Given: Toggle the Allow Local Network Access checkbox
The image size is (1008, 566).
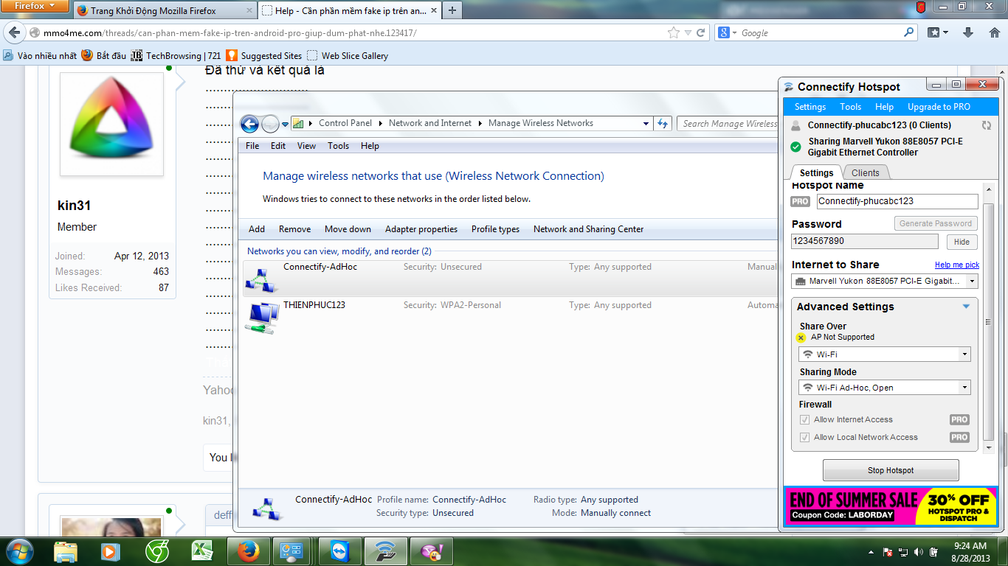Looking at the screenshot, I should (804, 438).
